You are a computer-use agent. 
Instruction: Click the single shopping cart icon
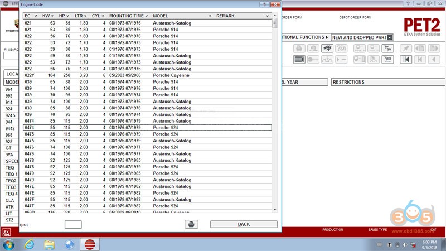(x=387, y=60)
